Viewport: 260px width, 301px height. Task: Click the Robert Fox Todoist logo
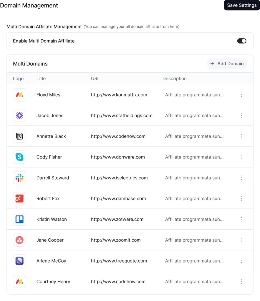point(19,198)
